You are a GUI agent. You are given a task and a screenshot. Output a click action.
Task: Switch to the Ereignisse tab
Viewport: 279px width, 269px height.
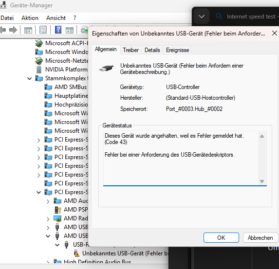click(177, 50)
